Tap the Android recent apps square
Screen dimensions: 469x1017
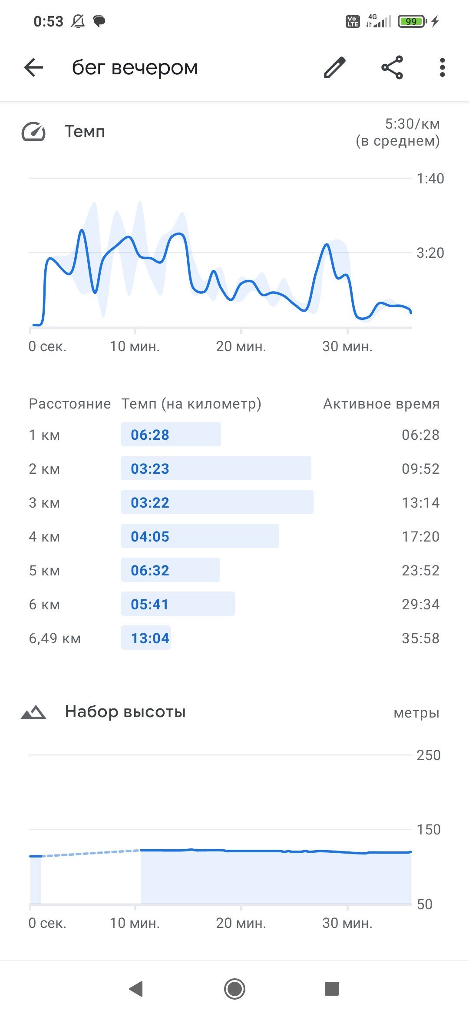[x=332, y=988]
